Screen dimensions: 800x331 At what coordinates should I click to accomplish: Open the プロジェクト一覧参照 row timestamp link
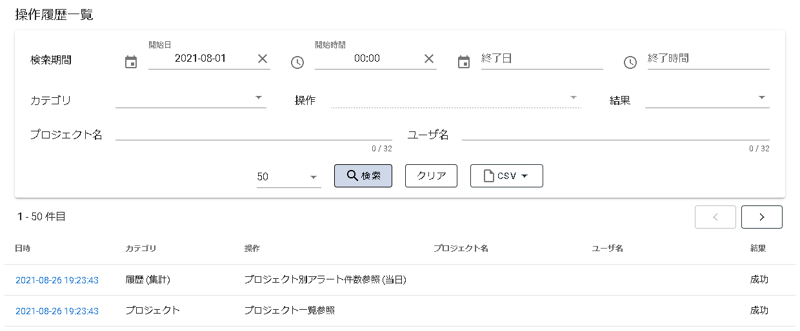pos(57,311)
